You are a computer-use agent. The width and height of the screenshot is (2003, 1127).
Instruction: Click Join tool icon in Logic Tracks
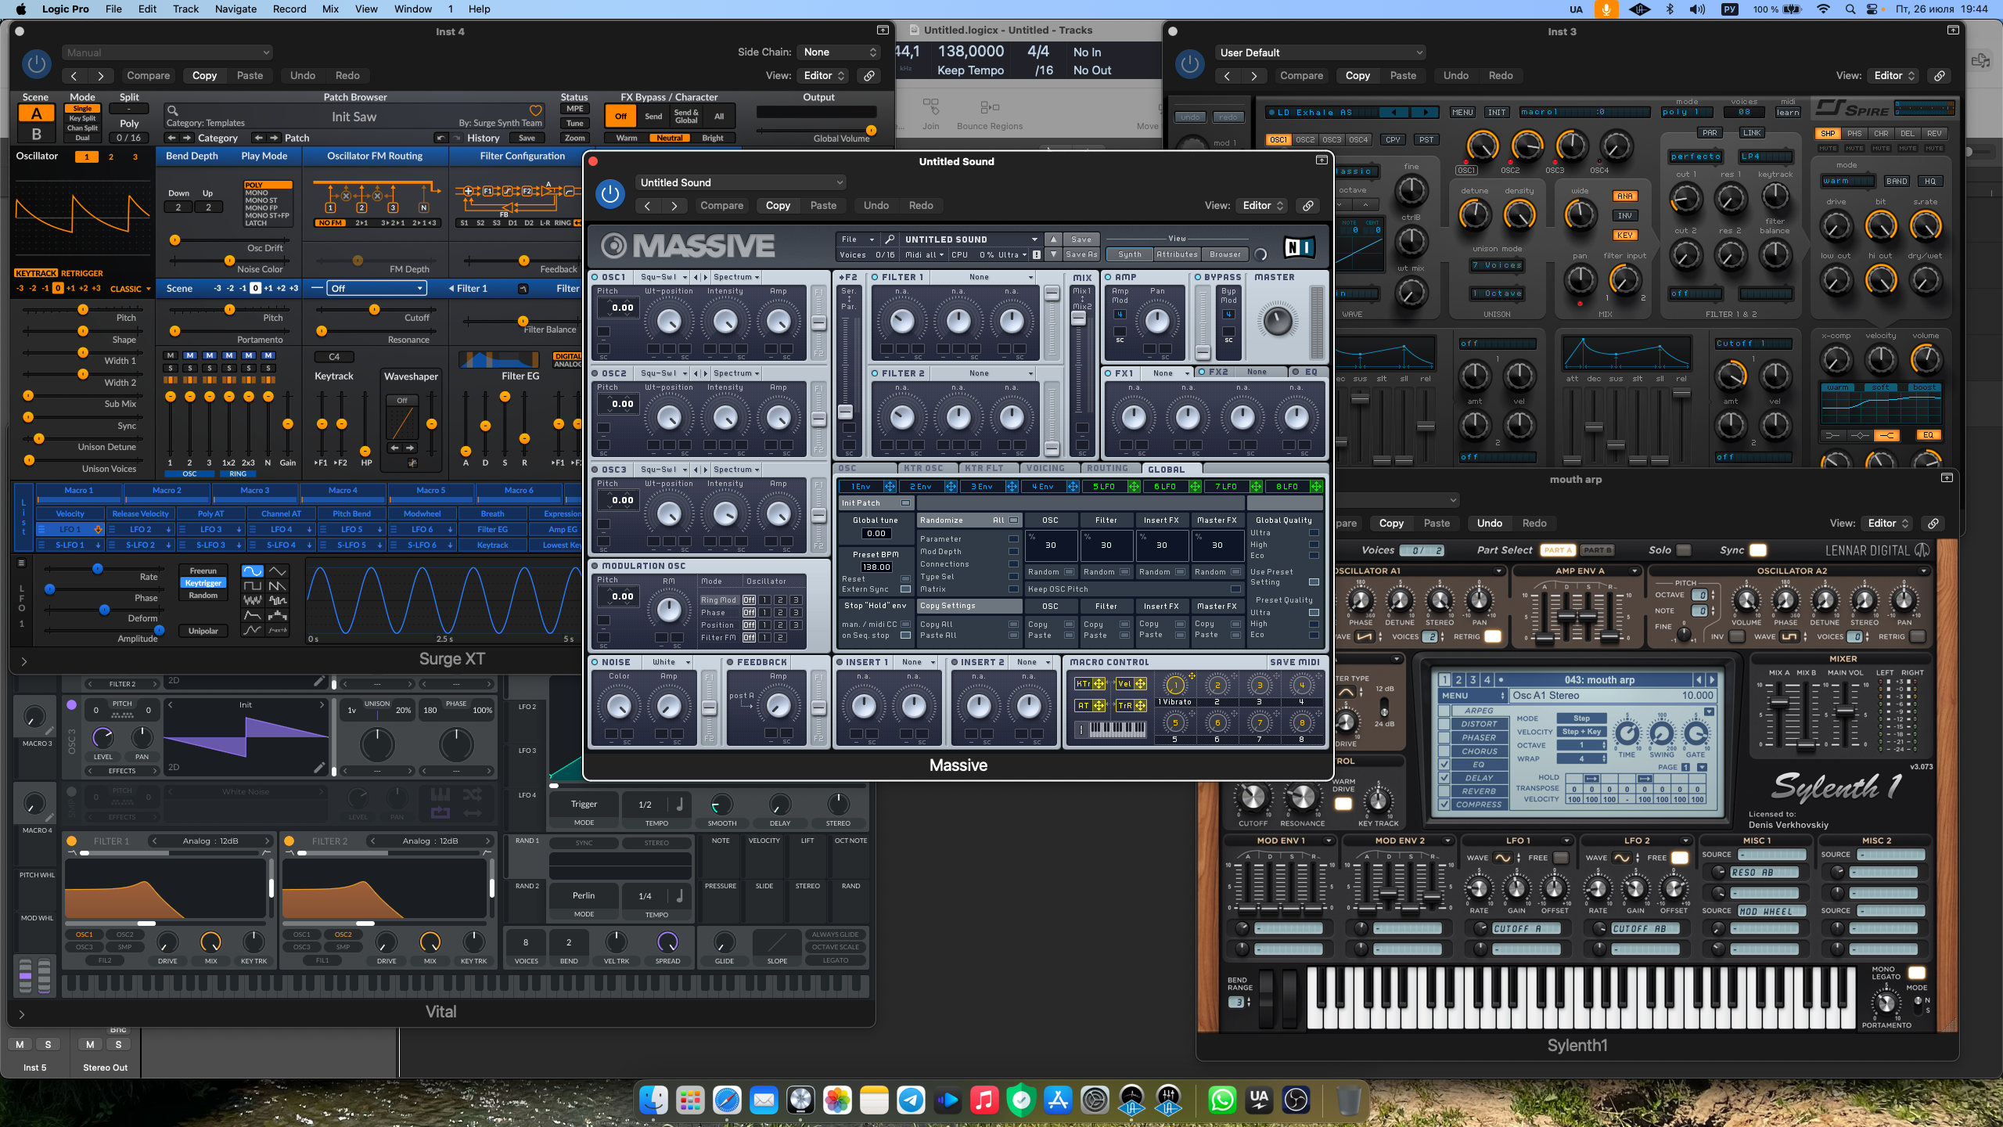click(930, 106)
